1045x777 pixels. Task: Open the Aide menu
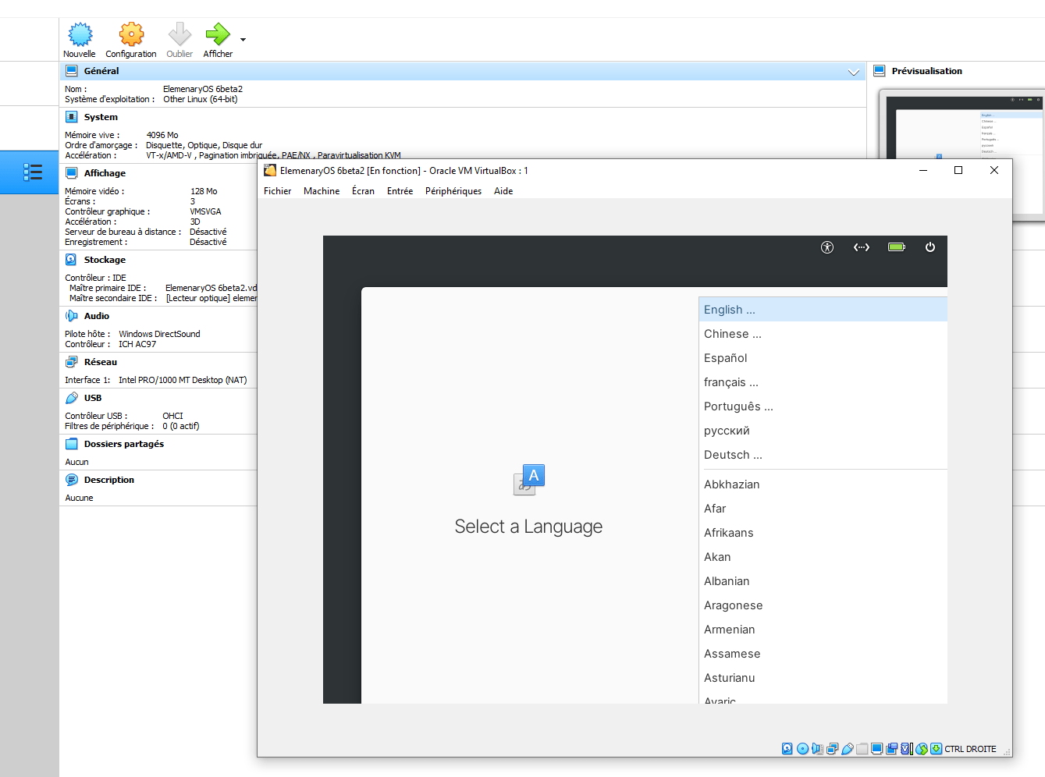tap(503, 191)
